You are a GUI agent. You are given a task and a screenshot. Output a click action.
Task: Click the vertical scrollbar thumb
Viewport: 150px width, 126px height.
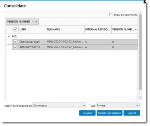[140, 52]
